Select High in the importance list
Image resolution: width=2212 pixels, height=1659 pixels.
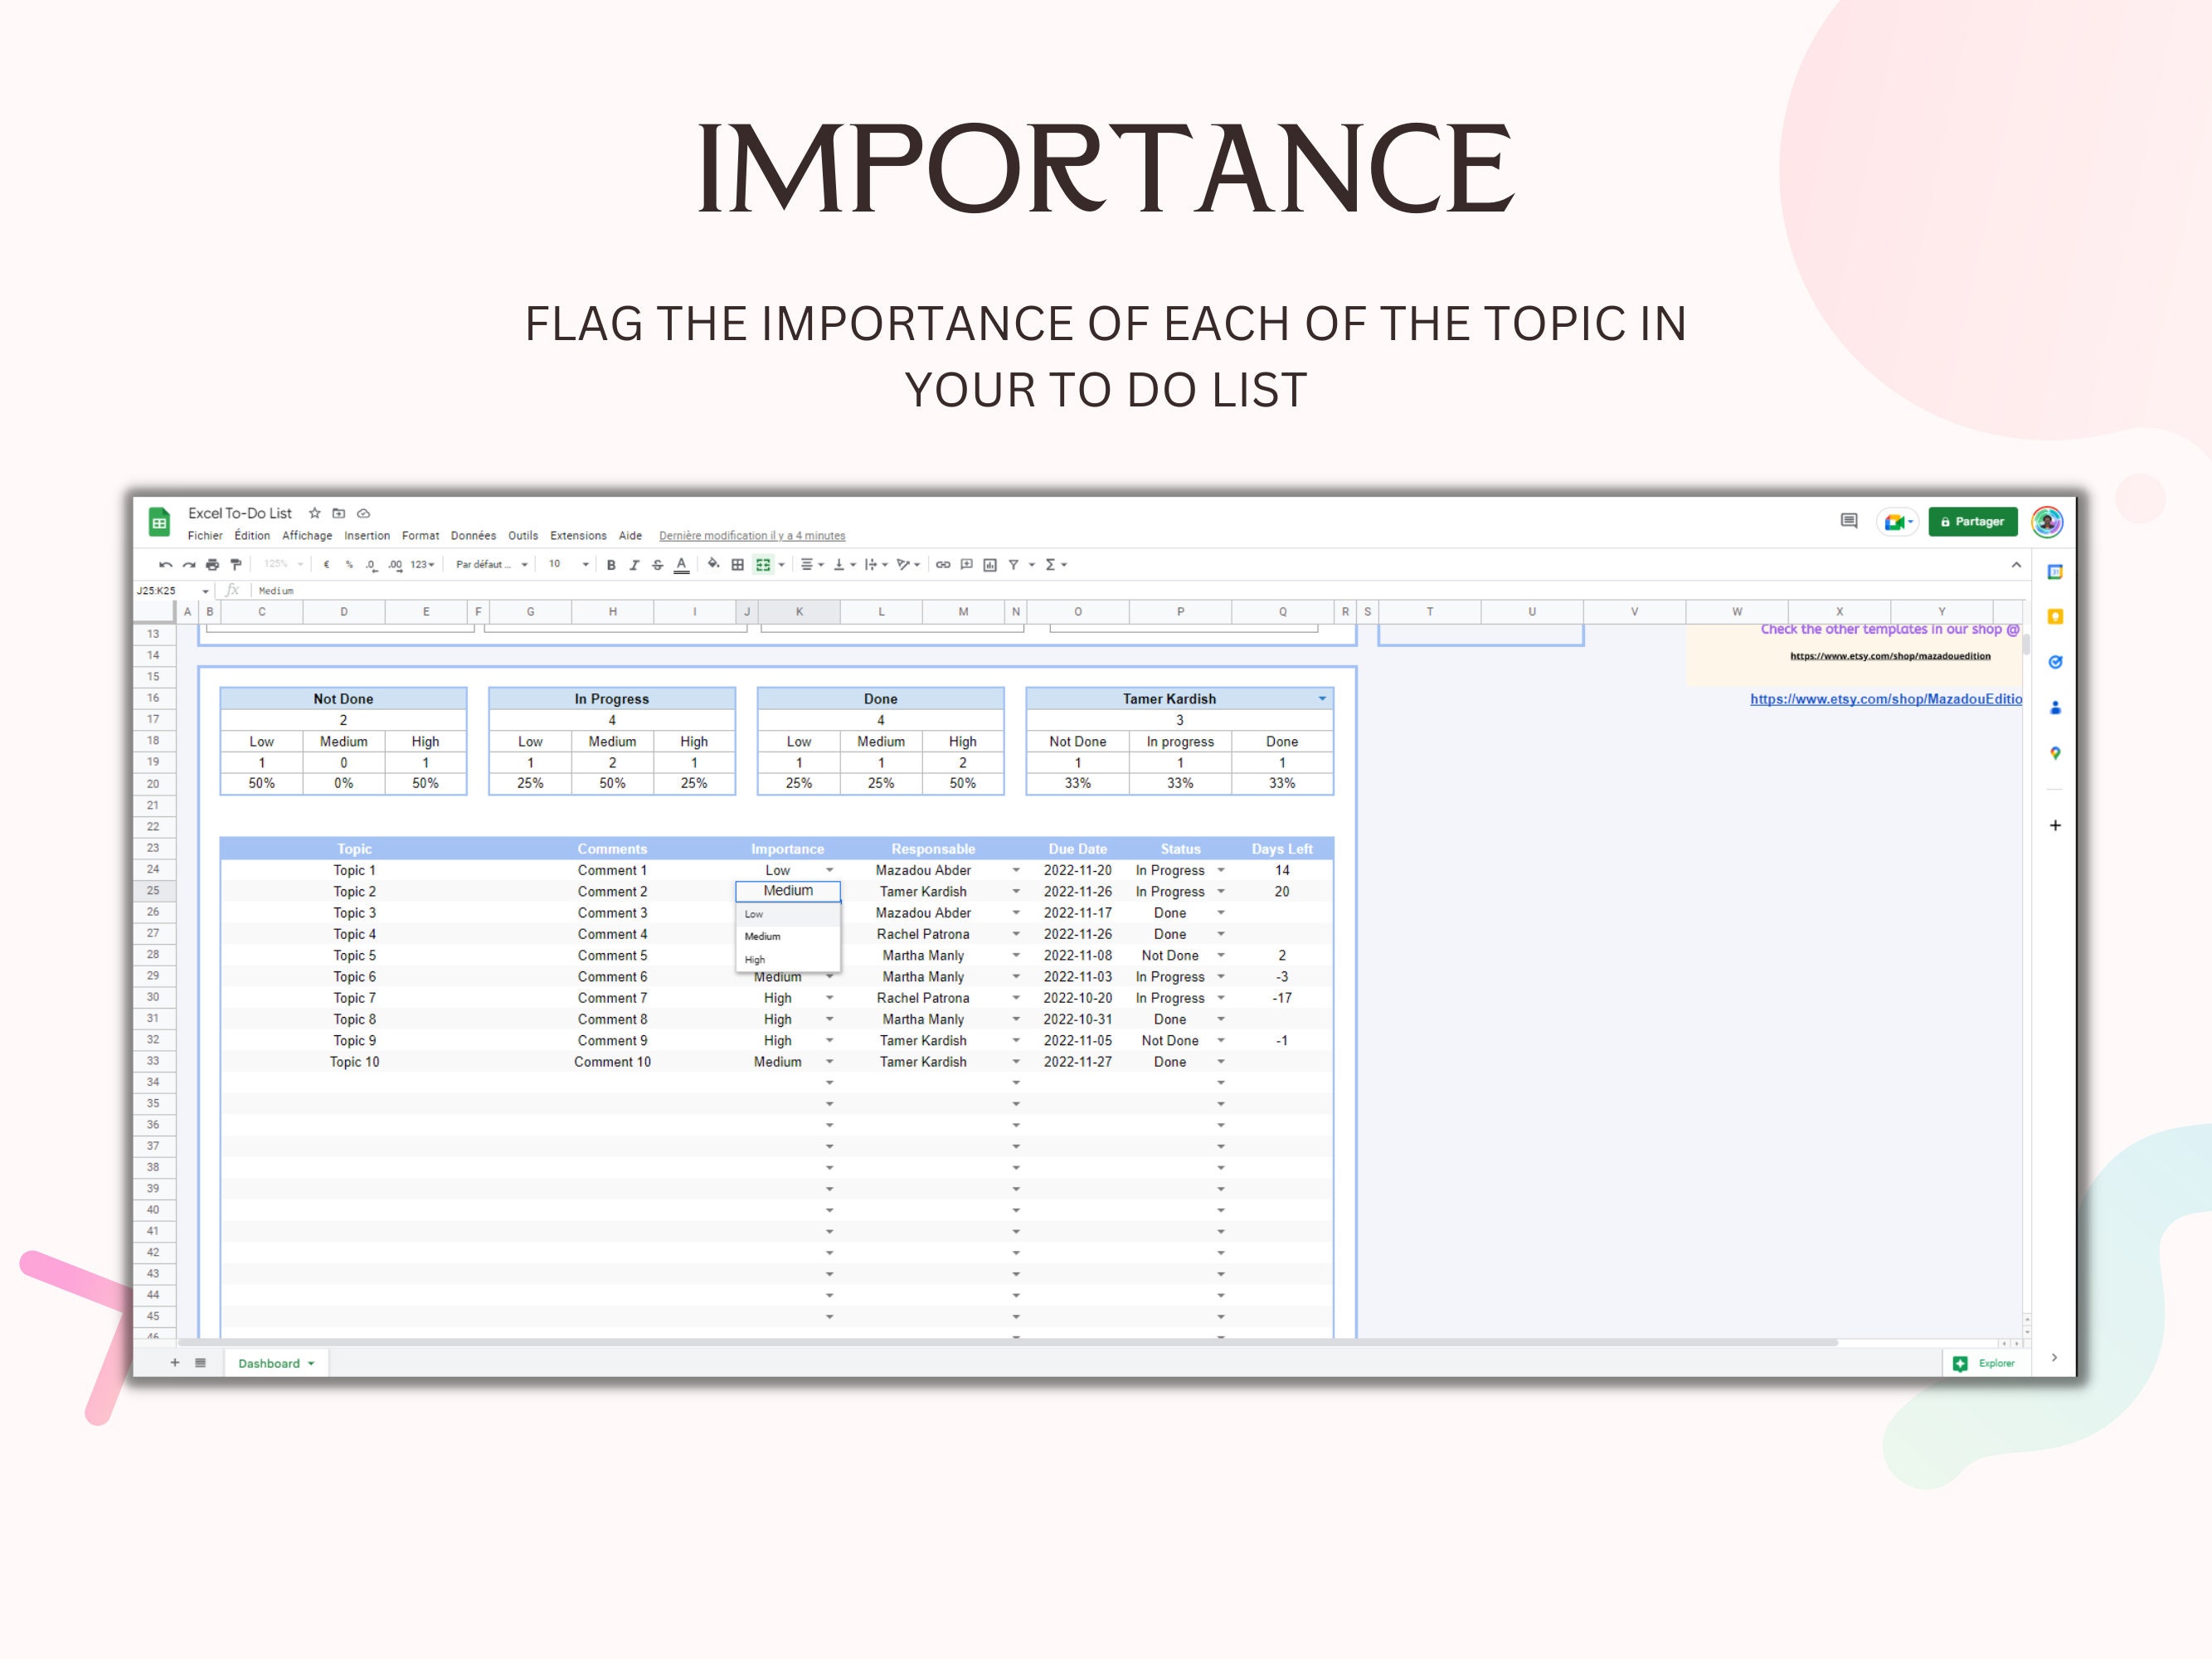[x=788, y=959]
